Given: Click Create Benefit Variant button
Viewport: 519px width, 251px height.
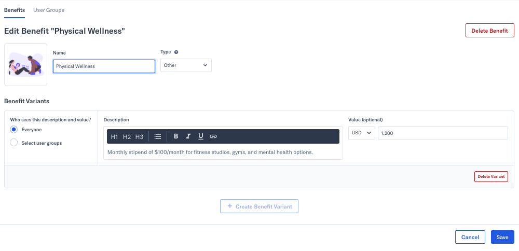Looking at the screenshot, I should 259,206.
